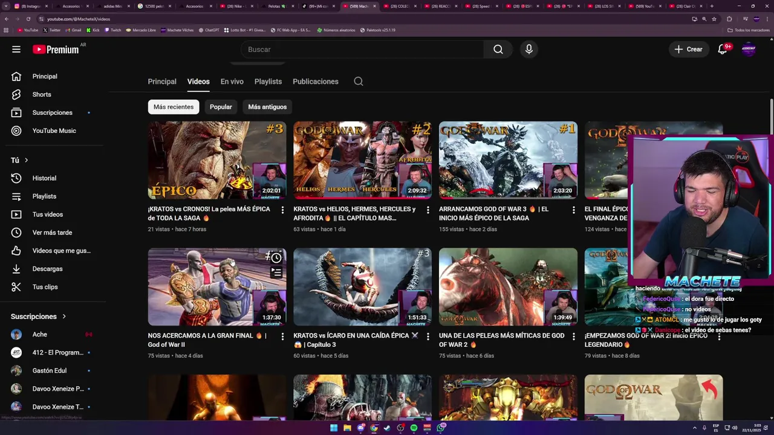Open the hamburger guide menu

tap(16, 50)
